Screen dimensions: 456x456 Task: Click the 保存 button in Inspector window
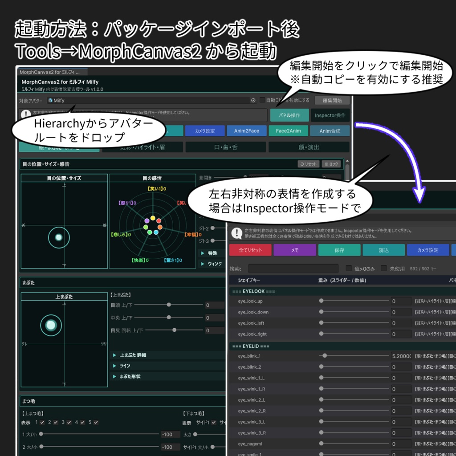tap(339, 250)
